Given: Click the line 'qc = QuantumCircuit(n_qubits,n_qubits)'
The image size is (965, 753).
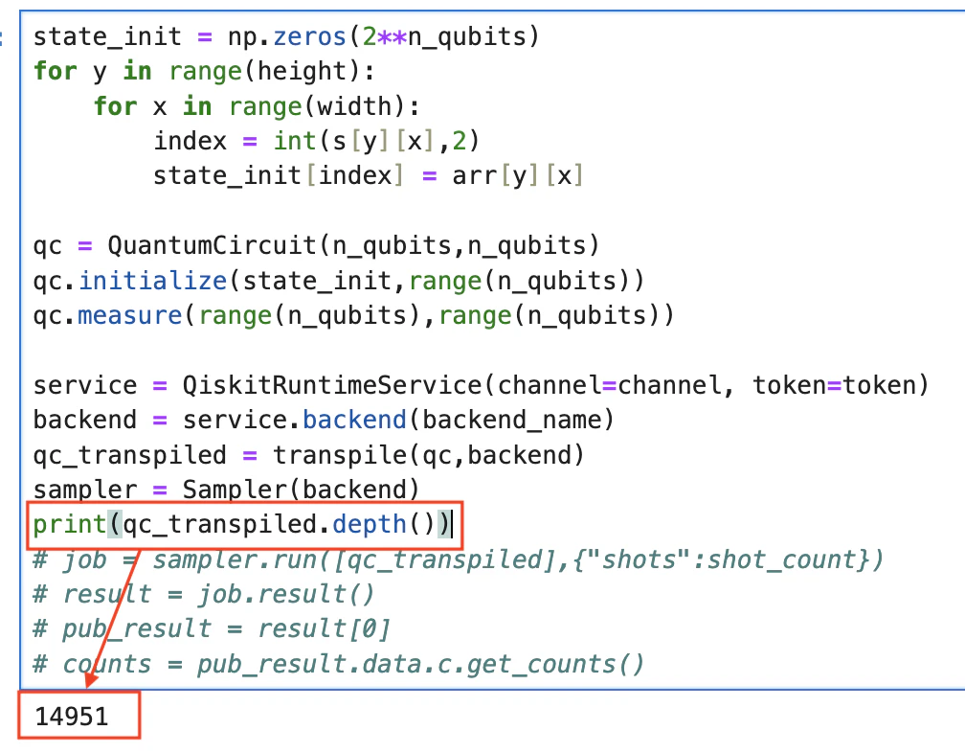Looking at the screenshot, I should (x=316, y=245).
